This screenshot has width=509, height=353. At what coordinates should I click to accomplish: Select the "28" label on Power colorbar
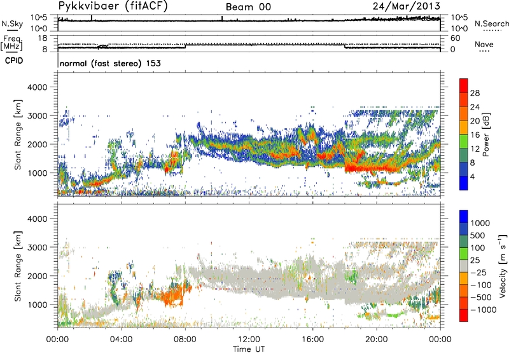(475, 93)
